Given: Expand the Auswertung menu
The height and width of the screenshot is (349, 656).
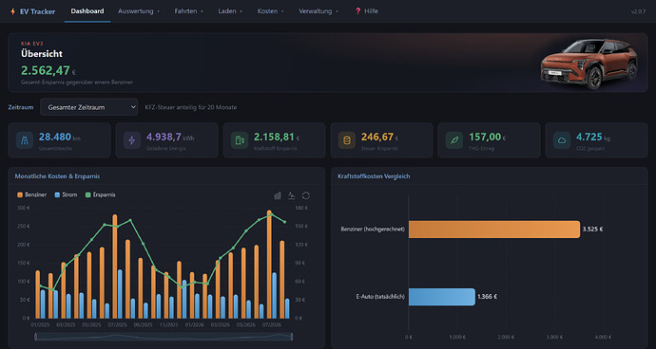Looking at the screenshot, I should click(139, 11).
